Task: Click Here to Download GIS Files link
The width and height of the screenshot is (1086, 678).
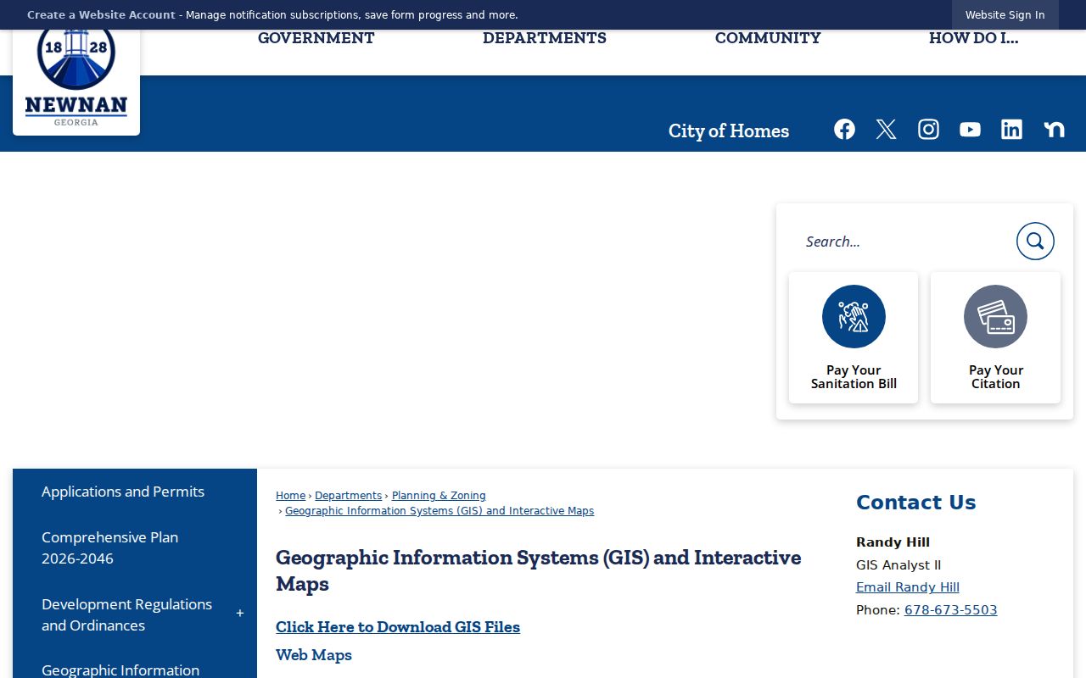Action: 398,627
